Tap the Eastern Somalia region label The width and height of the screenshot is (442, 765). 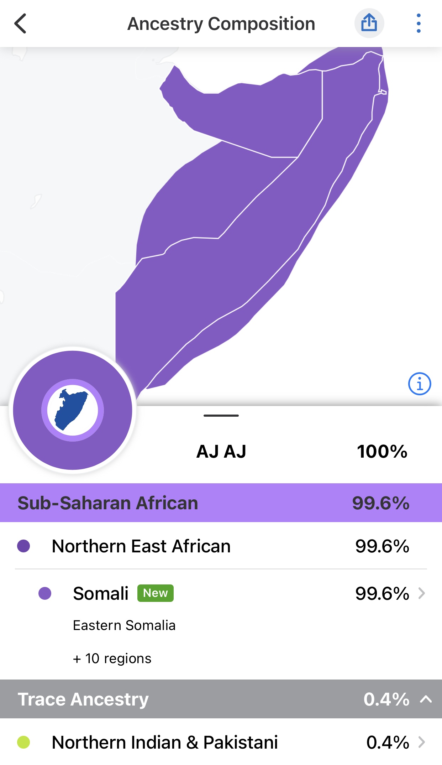tap(124, 625)
